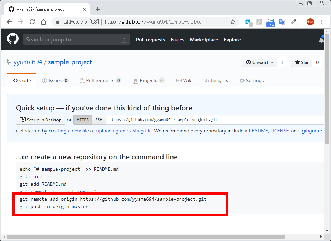Click the vertical scrollbar down arrow

(327, 231)
